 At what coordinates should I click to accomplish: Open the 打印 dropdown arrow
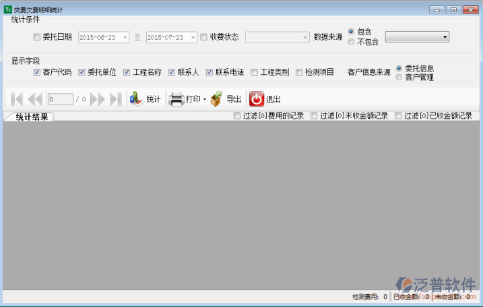coord(205,100)
